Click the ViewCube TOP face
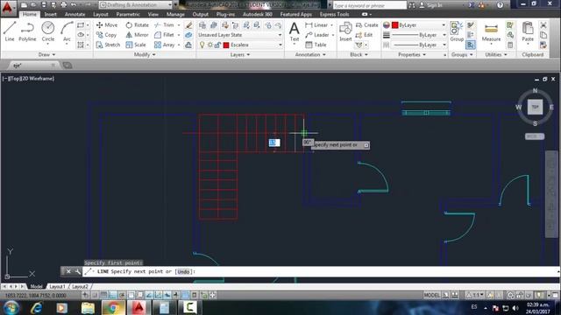 535,107
